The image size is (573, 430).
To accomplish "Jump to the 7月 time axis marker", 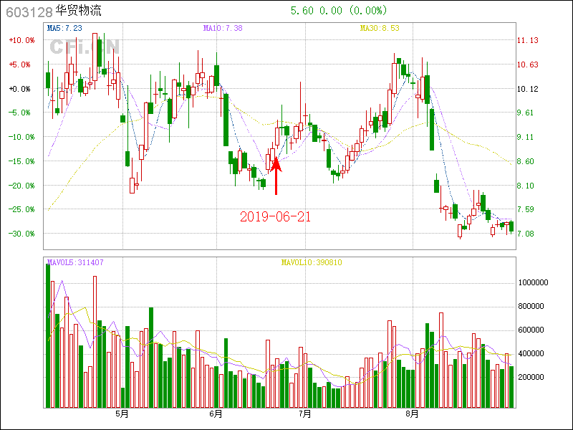I will (x=304, y=414).
